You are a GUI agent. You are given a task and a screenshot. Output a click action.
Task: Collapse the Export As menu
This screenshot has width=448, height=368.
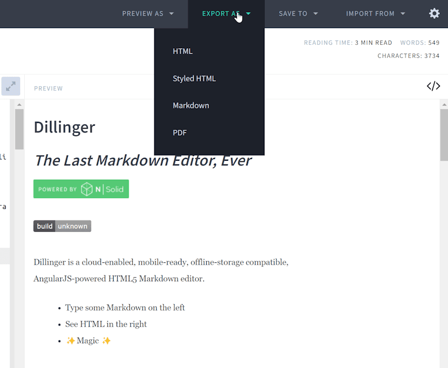tap(226, 14)
